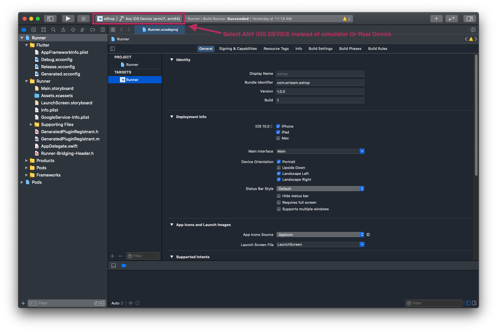Enable Upside Down orientation

pos(279,168)
